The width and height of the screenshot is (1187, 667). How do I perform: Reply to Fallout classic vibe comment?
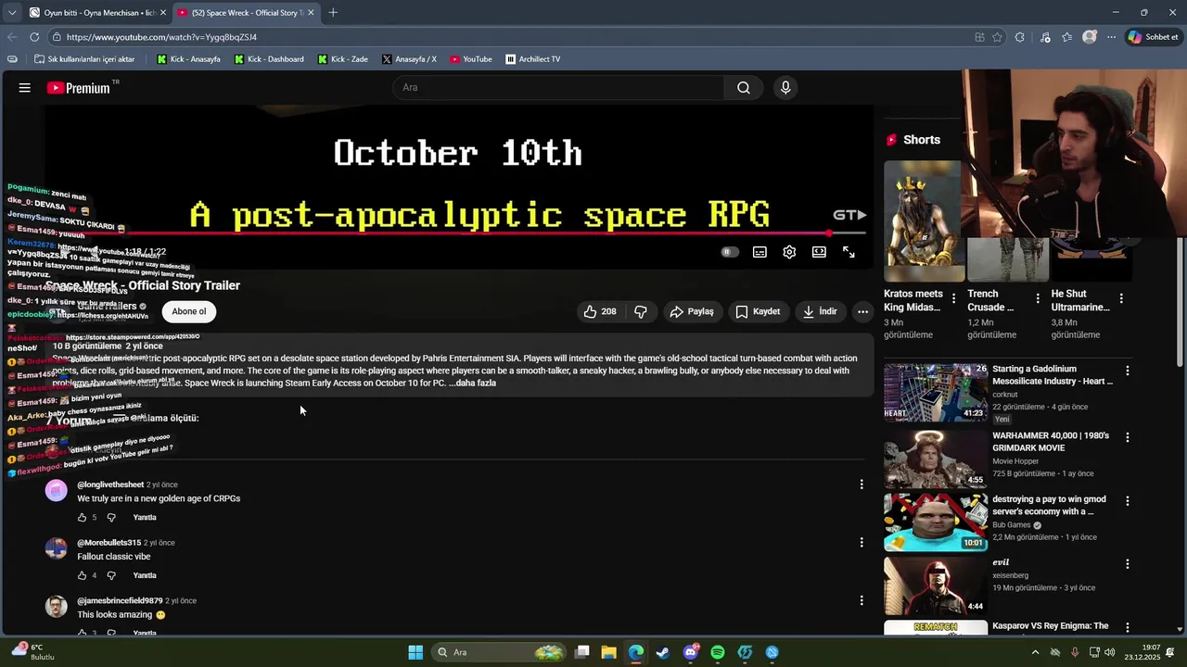pos(145,575)
